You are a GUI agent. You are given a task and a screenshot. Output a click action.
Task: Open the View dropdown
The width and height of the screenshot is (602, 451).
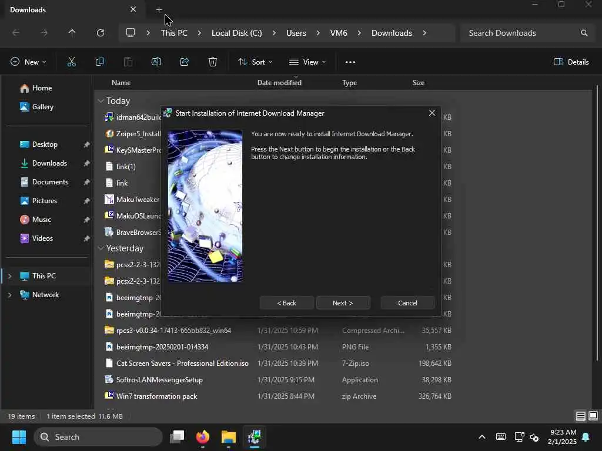307,62
